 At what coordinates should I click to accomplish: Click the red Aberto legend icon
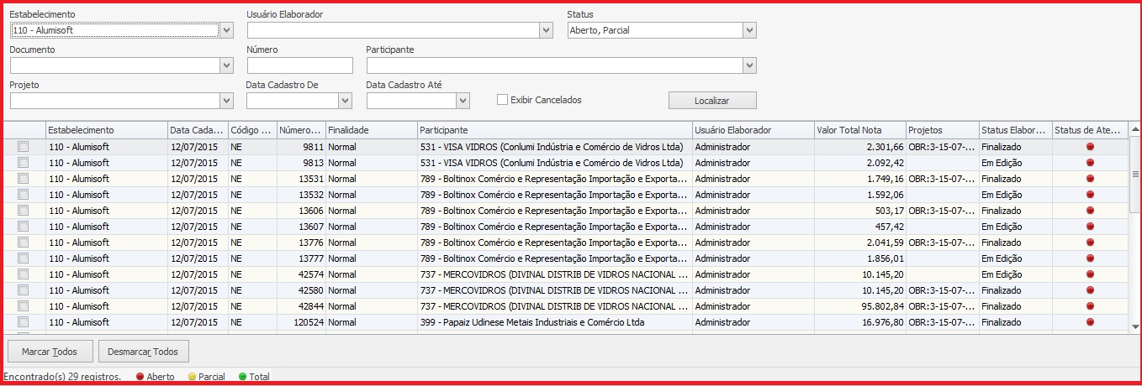[140, 377]
